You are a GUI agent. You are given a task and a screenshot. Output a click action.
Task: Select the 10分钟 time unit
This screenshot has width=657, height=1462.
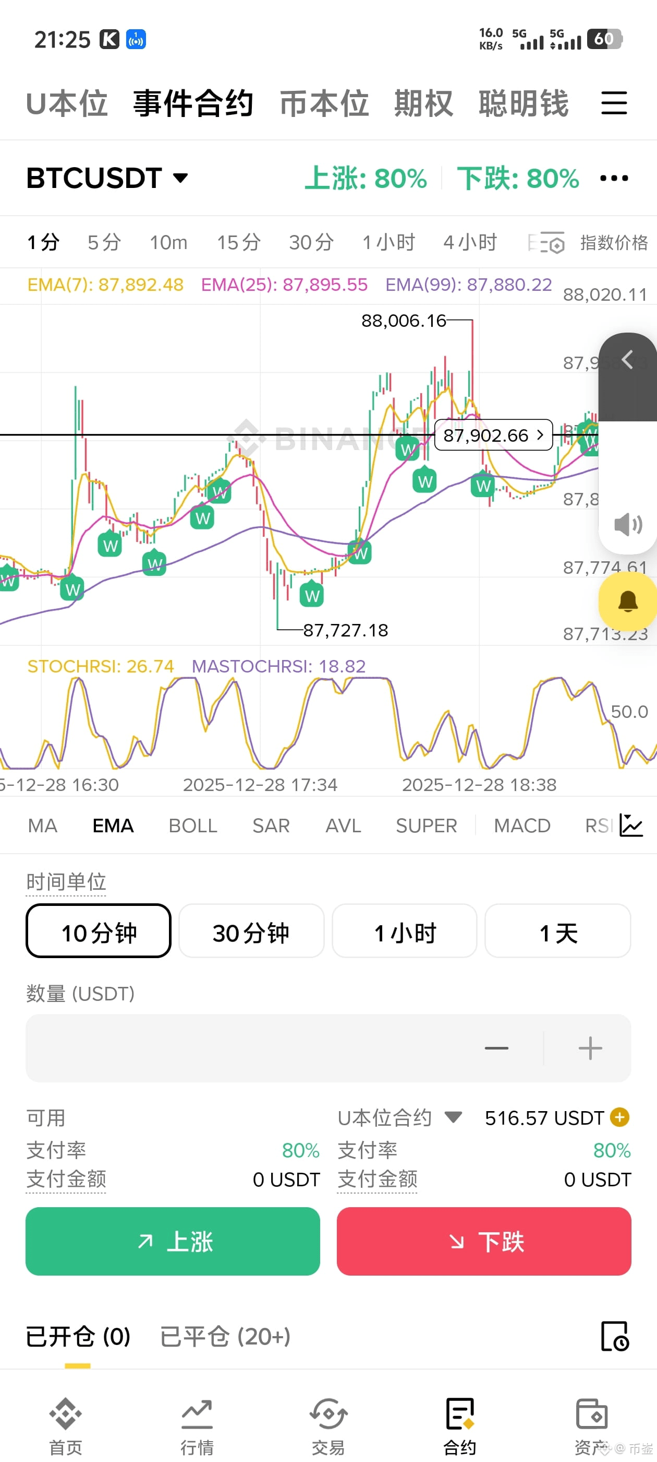[x=98, y=931]
